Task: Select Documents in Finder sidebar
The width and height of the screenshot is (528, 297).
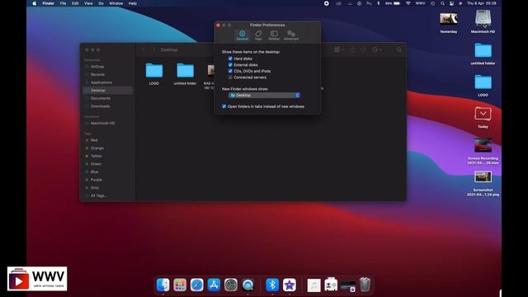Action: (108, 98)
